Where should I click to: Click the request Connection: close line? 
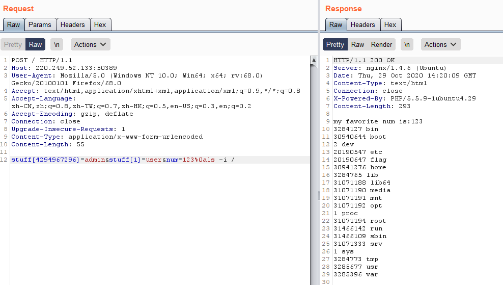coord(46,121)
